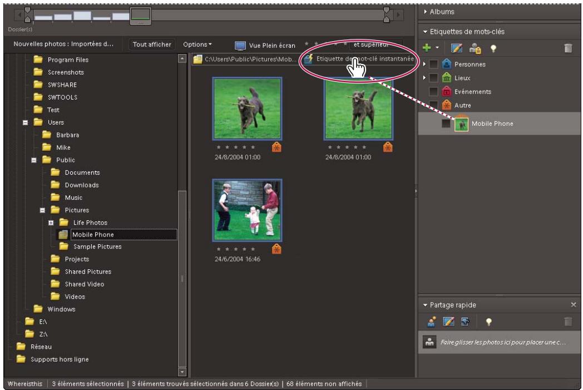
Task: Collapse the Pictures folder node
Action: (x=42, y=210)
